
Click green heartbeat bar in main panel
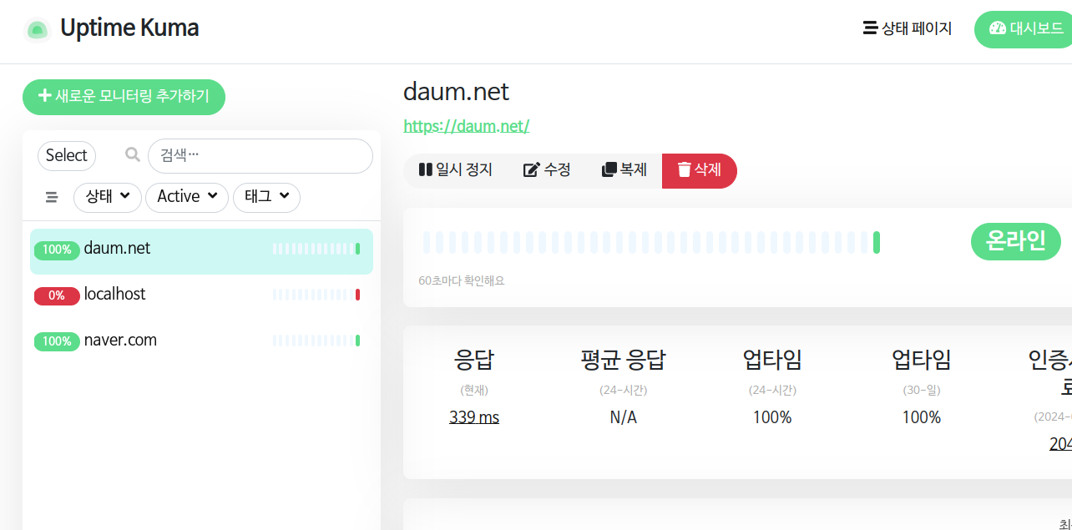click(x=876, y=243)
